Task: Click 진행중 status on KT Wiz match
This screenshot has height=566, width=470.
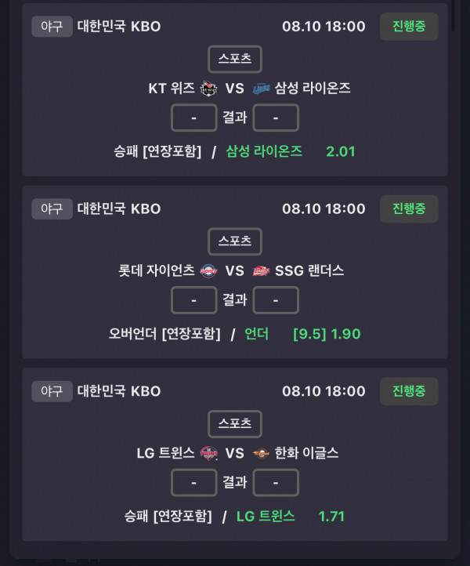Action: point(409,27)
